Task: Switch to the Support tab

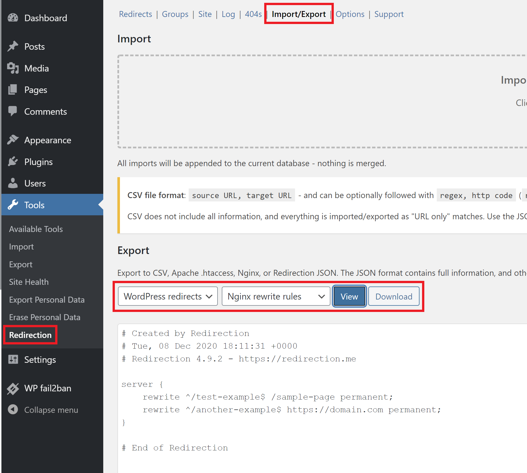Action: [x=389, y=14]
